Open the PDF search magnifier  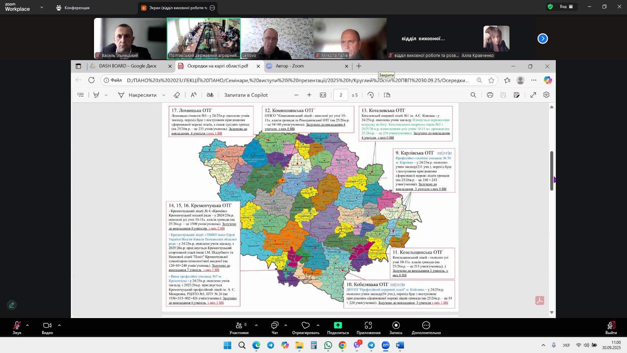pos(473,95)
